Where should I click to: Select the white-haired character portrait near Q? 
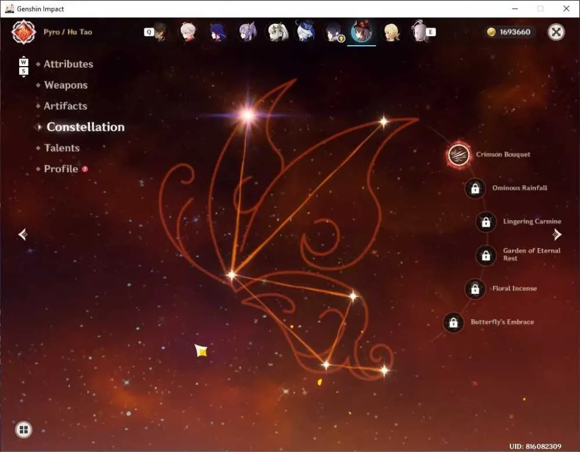click(188, 32)
